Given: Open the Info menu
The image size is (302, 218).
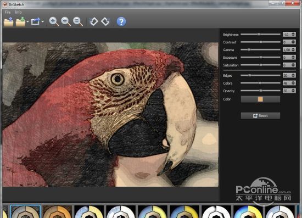Looking at the screenshot, I should click(18, 12).
